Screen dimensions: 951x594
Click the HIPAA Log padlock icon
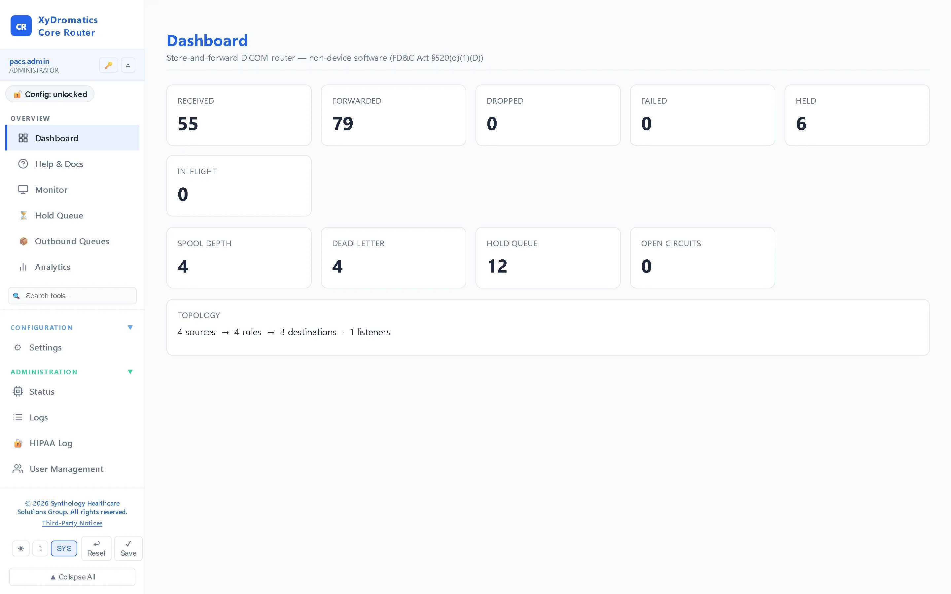tap(18, 443)
